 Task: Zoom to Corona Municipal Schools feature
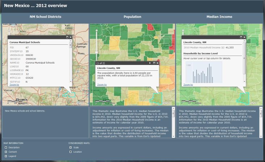pyautogui.click(x=14, y=85)
